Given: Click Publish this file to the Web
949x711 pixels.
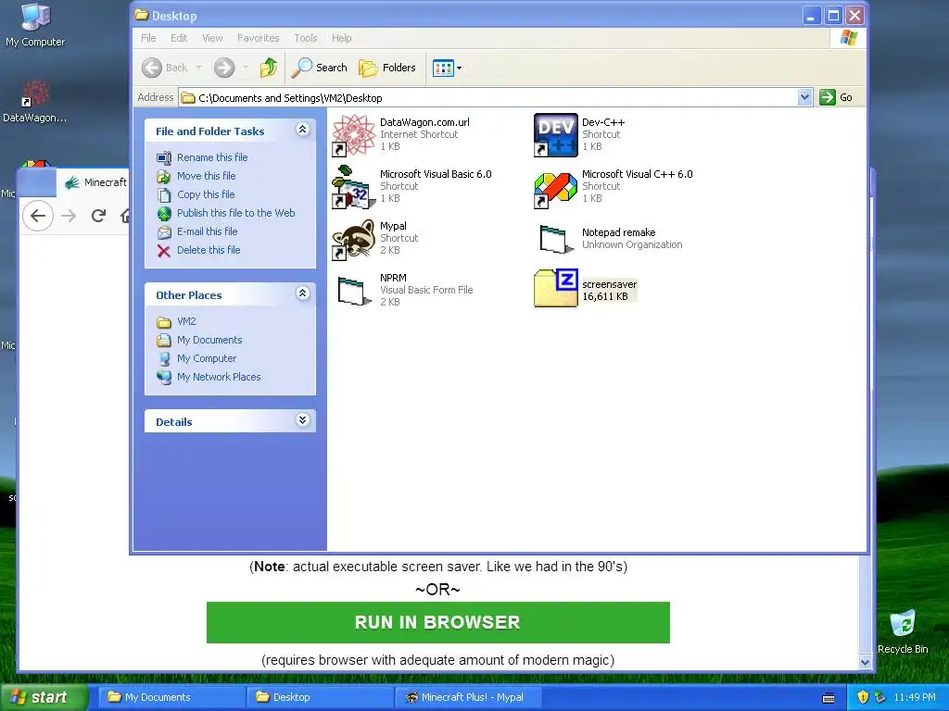Looking at the screenshot, I should 236,213.
